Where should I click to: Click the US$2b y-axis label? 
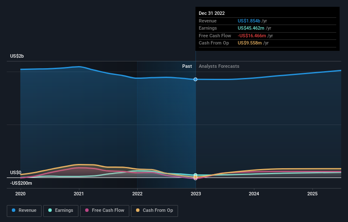pos(17,56)
